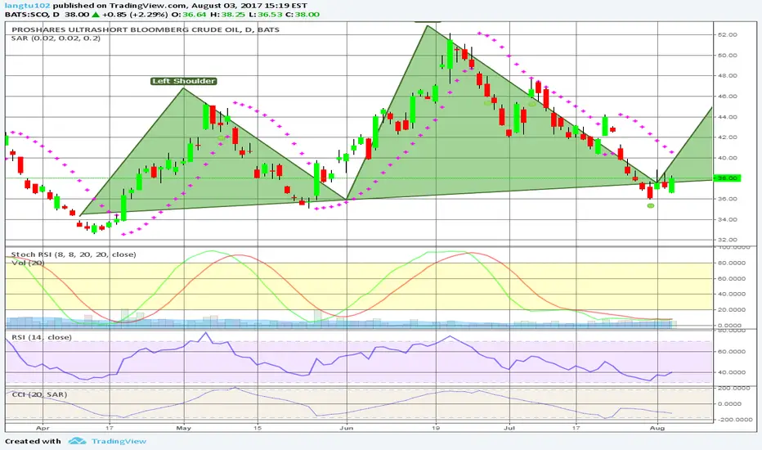
Task: Click the Created with footer text
Action: pyautogui.click(x=33, y=441)
